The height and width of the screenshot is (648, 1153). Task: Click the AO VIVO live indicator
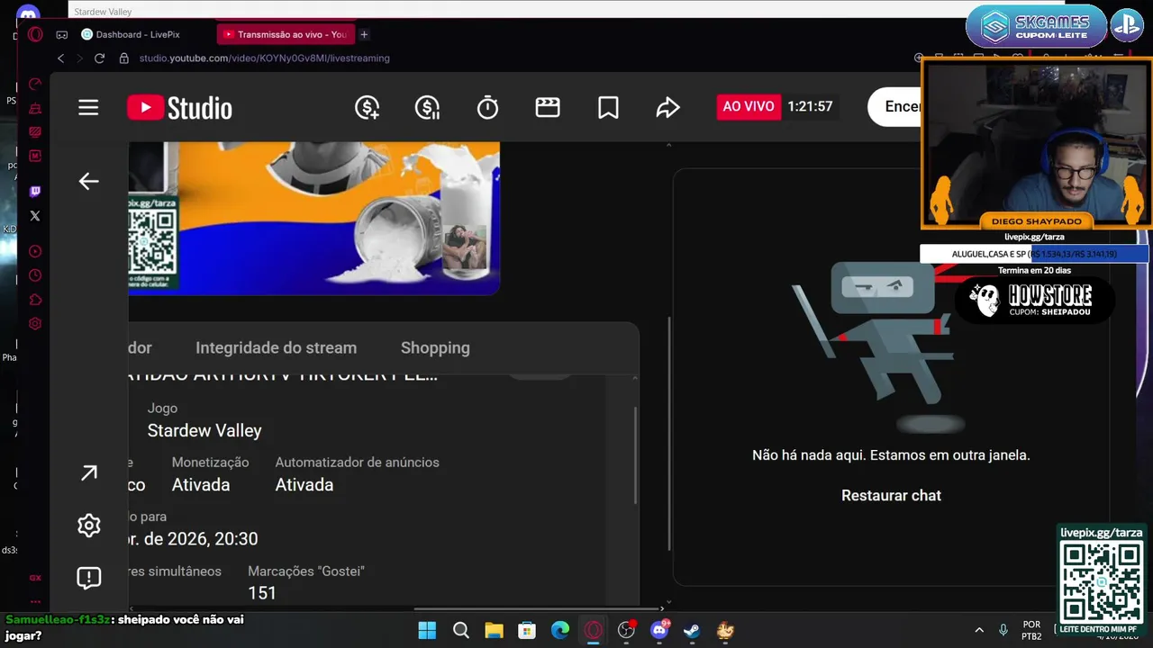click(x=748, y=106)
